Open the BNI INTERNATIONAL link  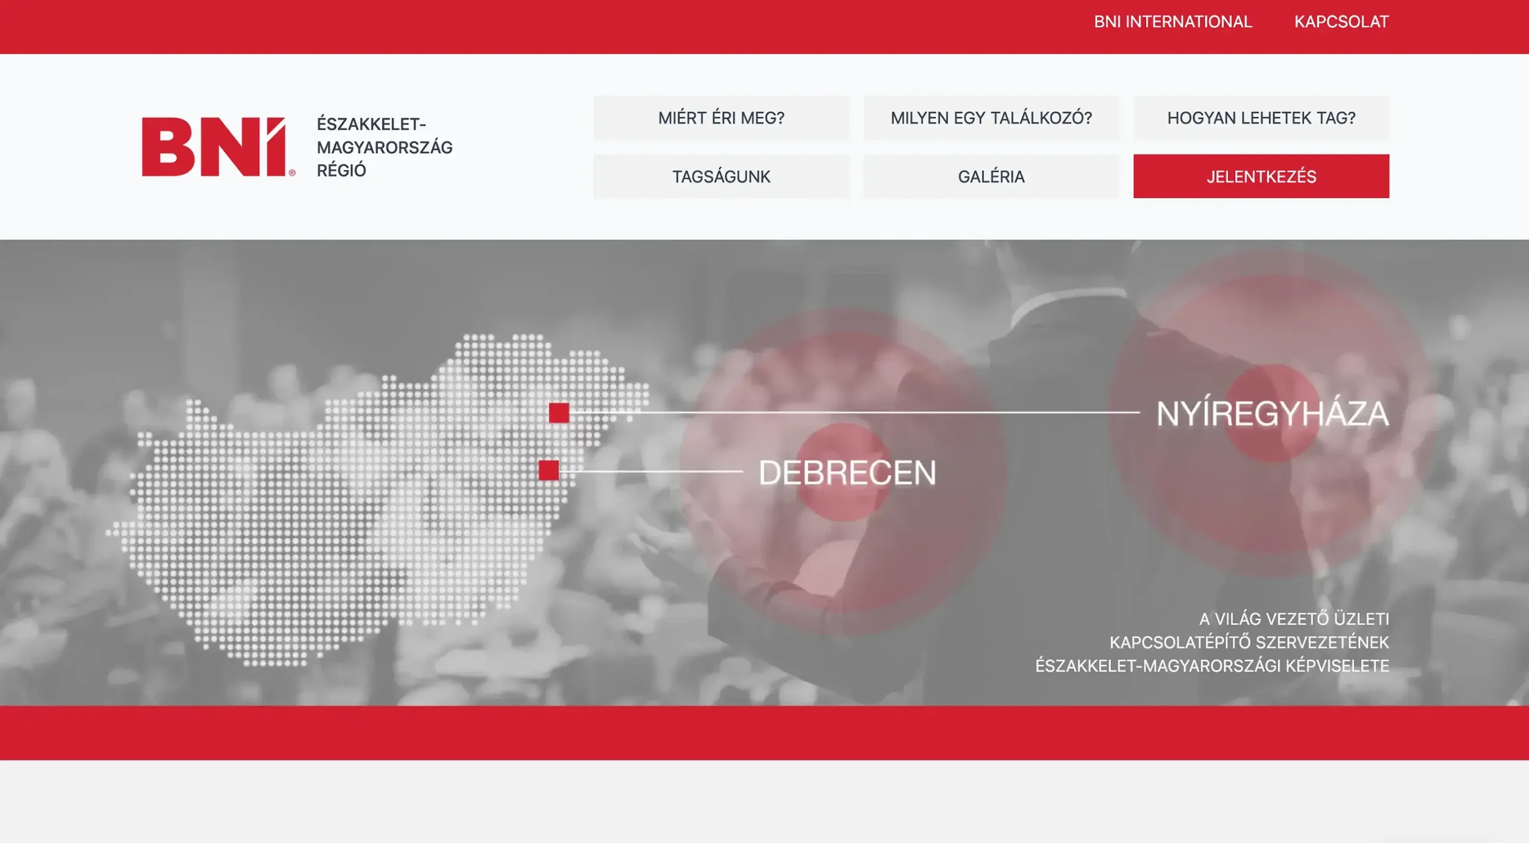point(1172,22)
